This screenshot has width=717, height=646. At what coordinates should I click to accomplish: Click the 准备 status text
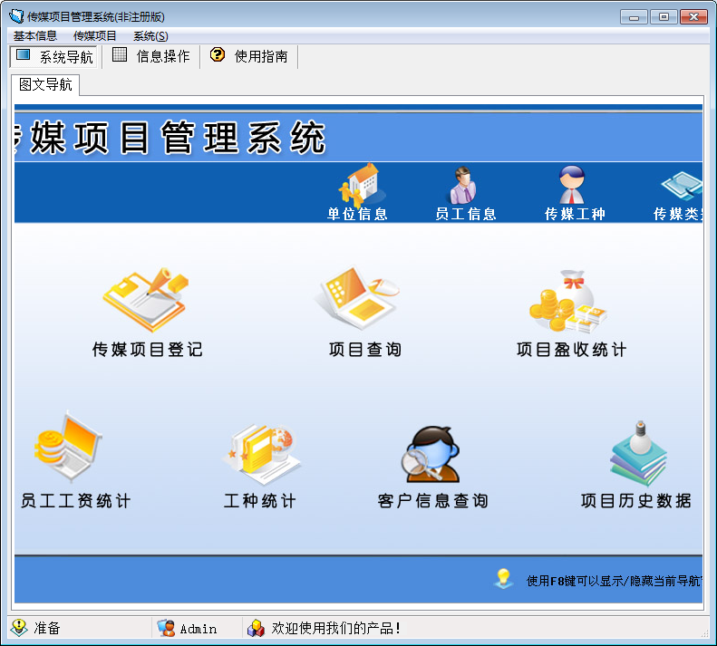[x=46, y=628]
